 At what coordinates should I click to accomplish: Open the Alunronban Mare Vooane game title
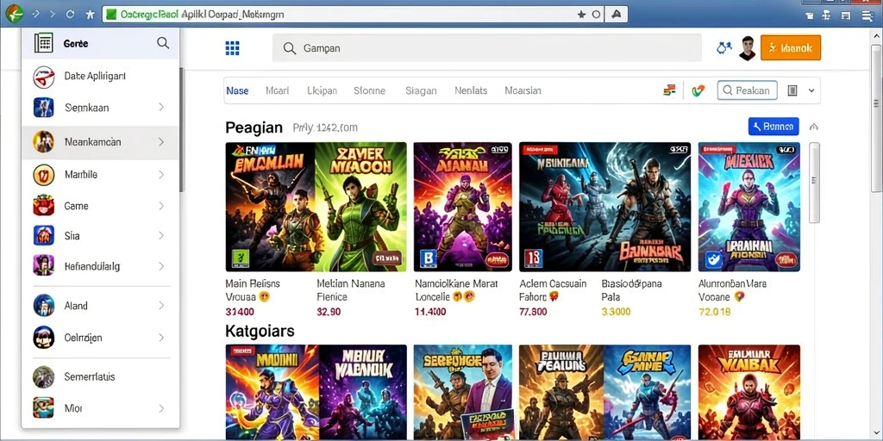point(732,290)
